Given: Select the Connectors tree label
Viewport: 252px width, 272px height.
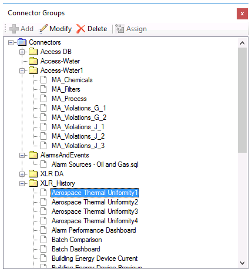Looking at the screenshot, I should click(x=45, y=42).
